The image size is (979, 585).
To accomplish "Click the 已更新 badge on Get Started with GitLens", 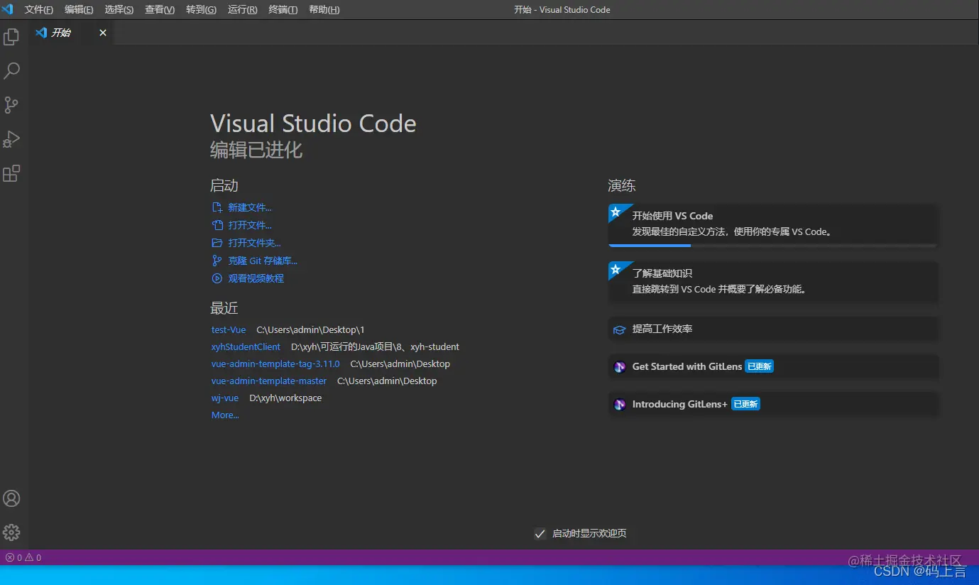I will point(759,367).
